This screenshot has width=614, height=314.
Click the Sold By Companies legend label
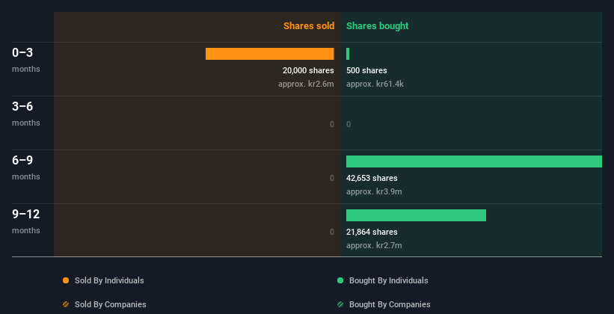coord(111,304)
